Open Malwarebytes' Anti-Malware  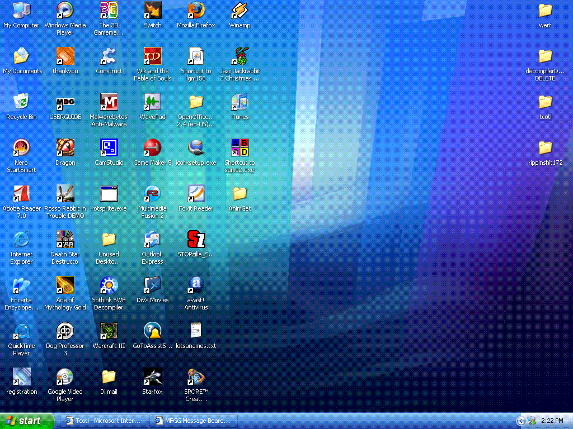coord(109,103)
